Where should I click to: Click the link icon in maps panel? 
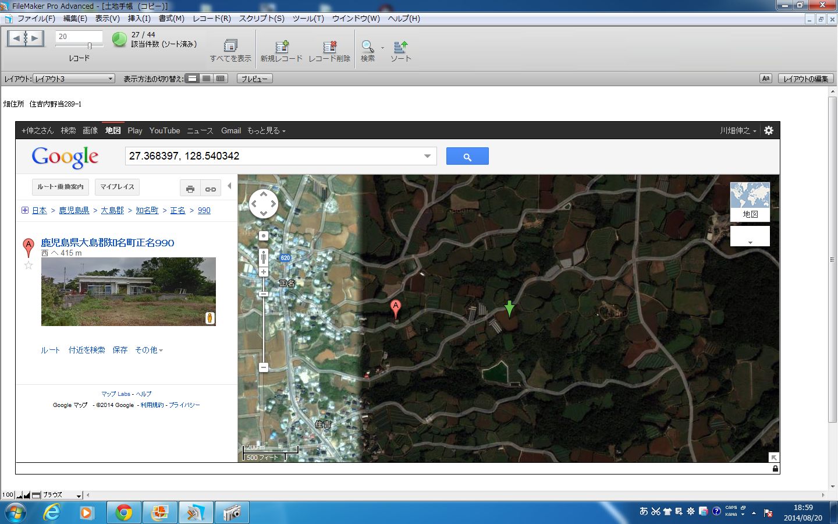tap(211, 189)
